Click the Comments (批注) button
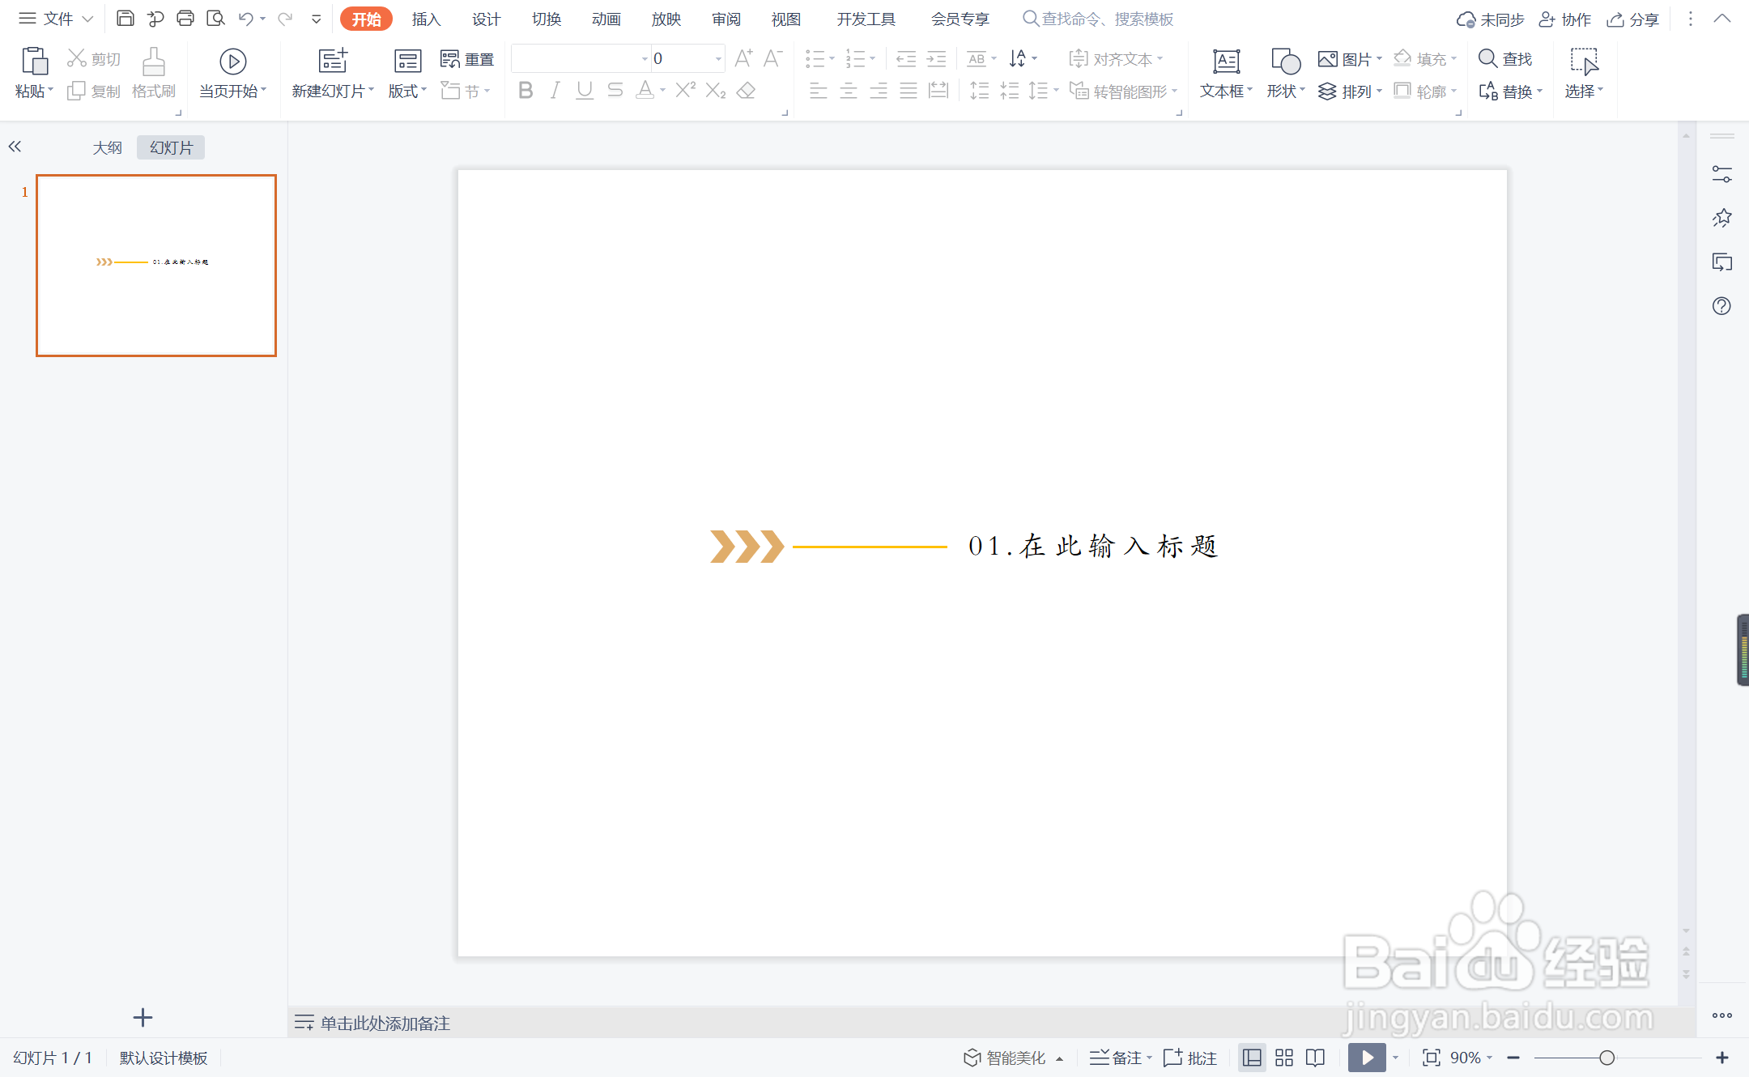Screen dimensions: 1749x1077 (x=1190, y=1058)
